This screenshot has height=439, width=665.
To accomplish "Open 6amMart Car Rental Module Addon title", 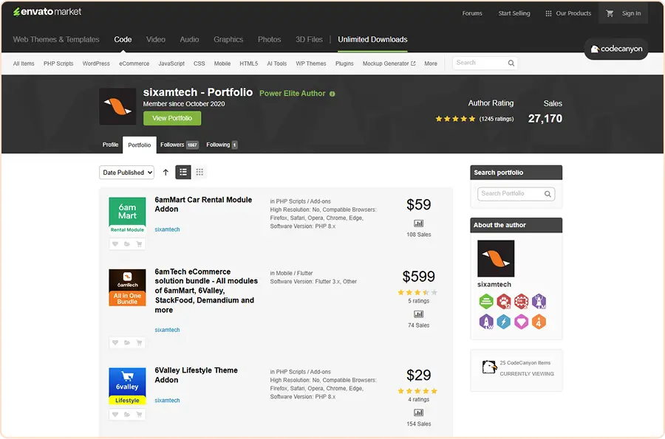I will 203,204.
